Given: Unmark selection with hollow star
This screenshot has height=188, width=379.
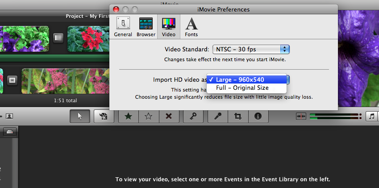Looking at the screenshot, I should pyautogui.click(x=148, y=117).
